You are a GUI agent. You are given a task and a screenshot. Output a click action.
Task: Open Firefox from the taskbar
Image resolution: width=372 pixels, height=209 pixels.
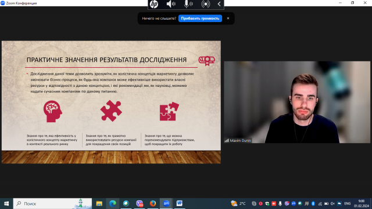[x=153, y=203]
